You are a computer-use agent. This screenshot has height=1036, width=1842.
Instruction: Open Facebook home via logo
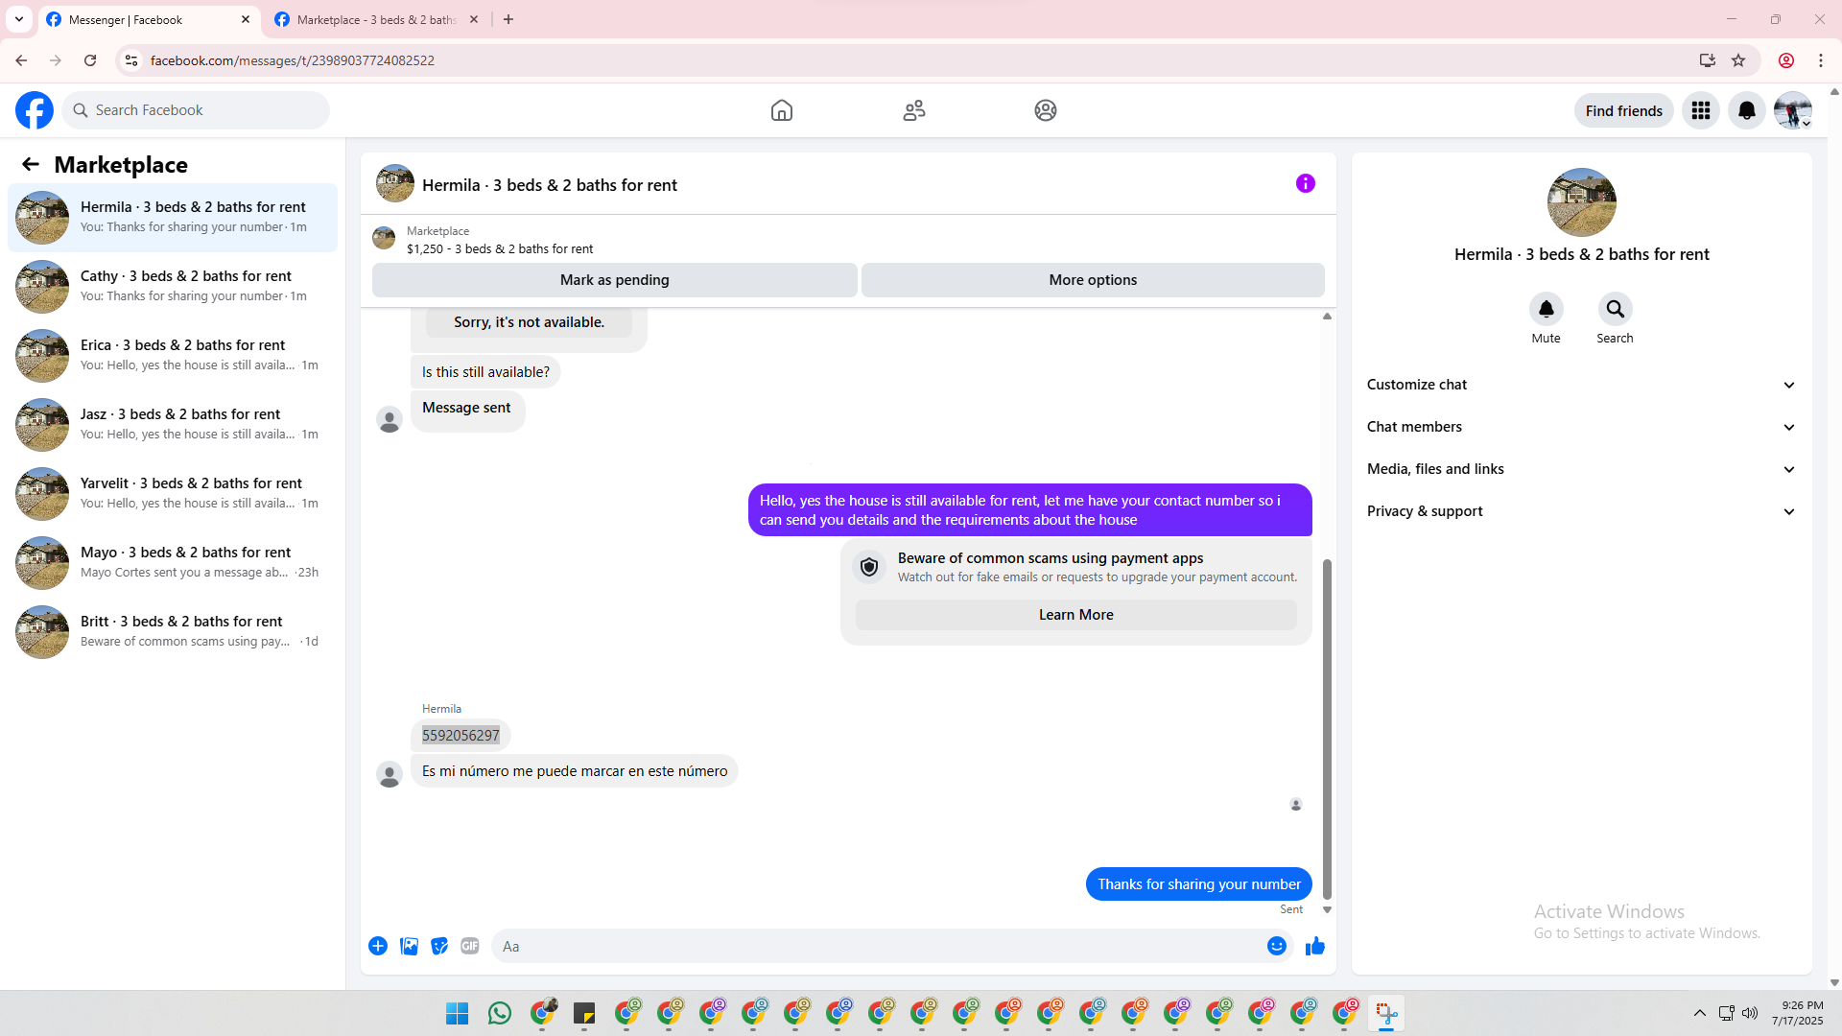point(35,110)
